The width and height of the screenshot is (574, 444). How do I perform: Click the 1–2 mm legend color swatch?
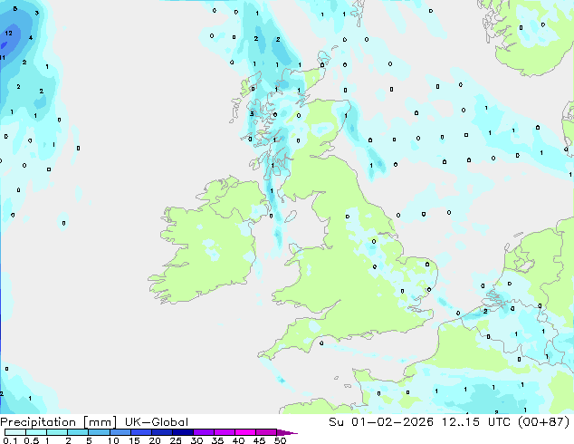click(x=57, y=432)
